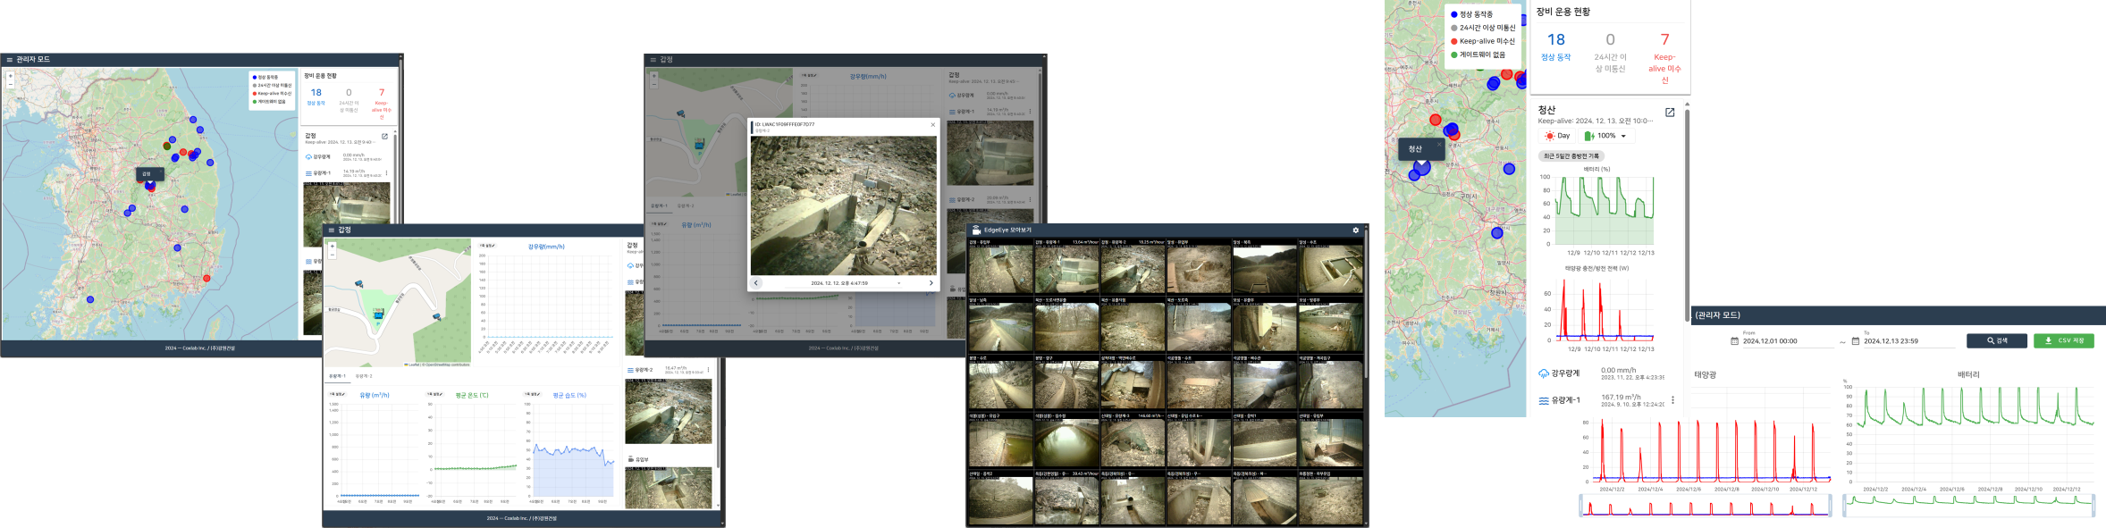Grab right handle of 태양광 chart range slider
Screen dimensions: 2106x528
click(x=1830, y=506)
